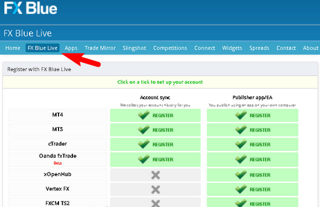Click FXCM TS2 Account sync grey cross
This screenshot has width=320, height=207.
tap(155, 203)
